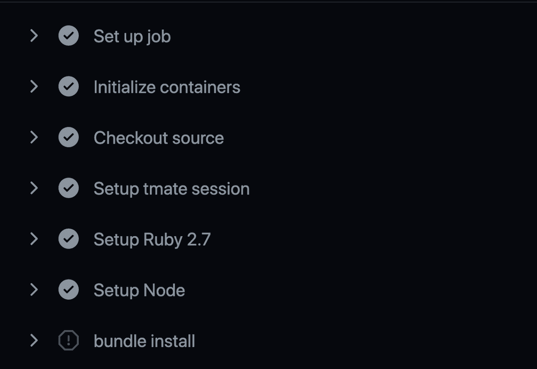The image size is (537, 369).
Task: Select the Setup Node step row
Action: click(139, 290)
